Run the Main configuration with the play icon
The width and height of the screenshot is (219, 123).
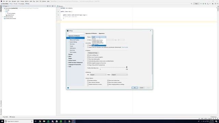point(201,4)
